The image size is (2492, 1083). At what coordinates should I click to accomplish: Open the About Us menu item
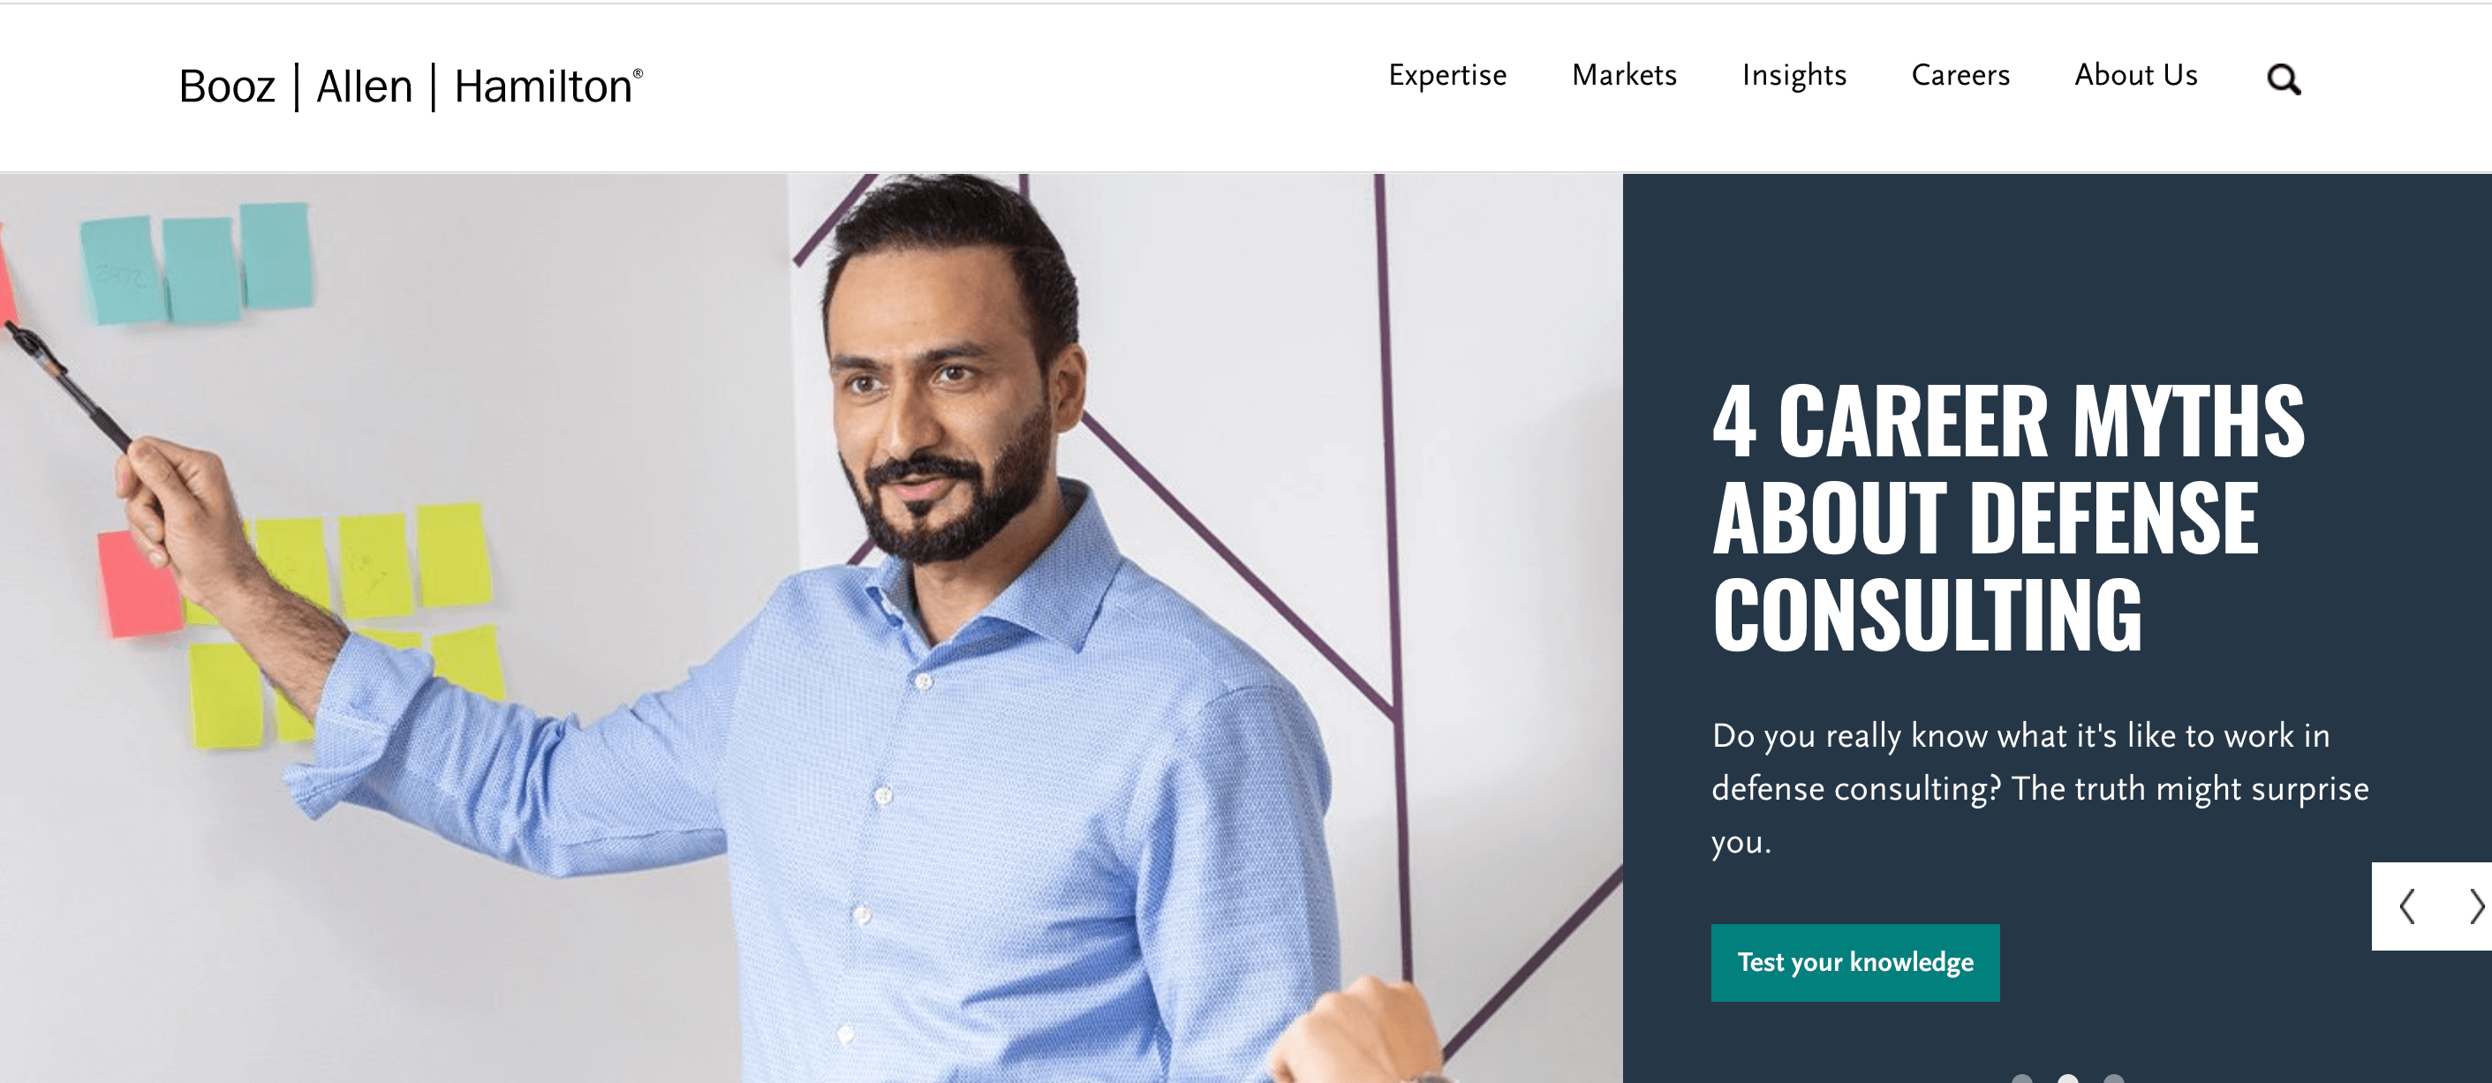2136,74
